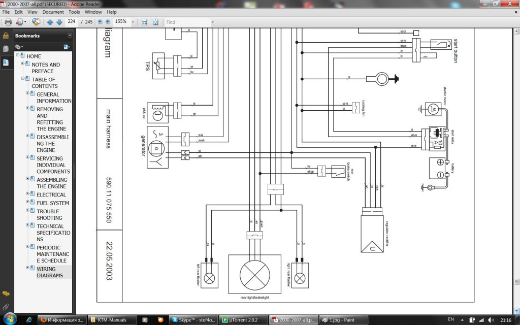Click the Find text field

188,22
